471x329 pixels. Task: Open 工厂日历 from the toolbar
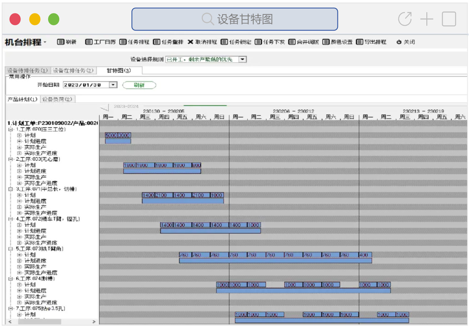(x=89, y=42)
